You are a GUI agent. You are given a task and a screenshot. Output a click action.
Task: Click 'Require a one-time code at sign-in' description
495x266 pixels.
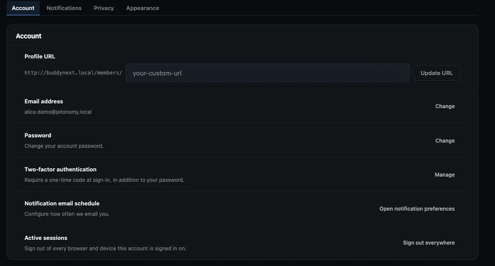[x=104, y=180]
